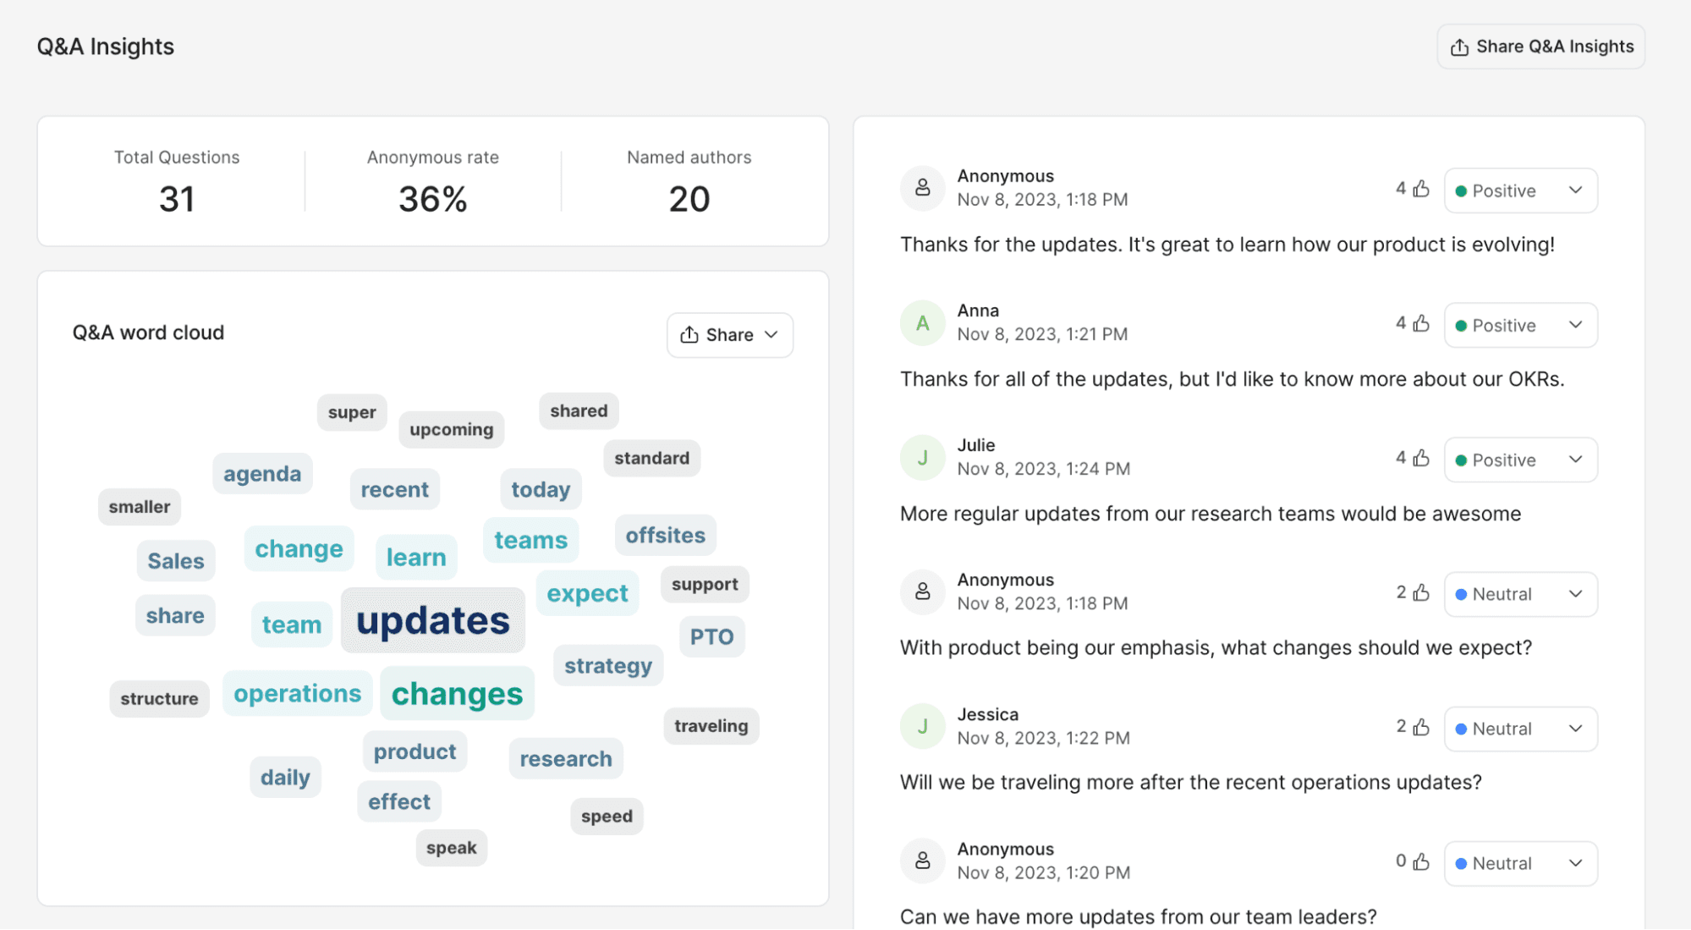Click the 'research' word tag
The image size is (1691, 930).
click(x=566, y=758)
